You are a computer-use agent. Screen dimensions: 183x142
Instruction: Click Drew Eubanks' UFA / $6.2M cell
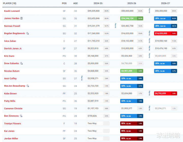(x=165, y=63)
